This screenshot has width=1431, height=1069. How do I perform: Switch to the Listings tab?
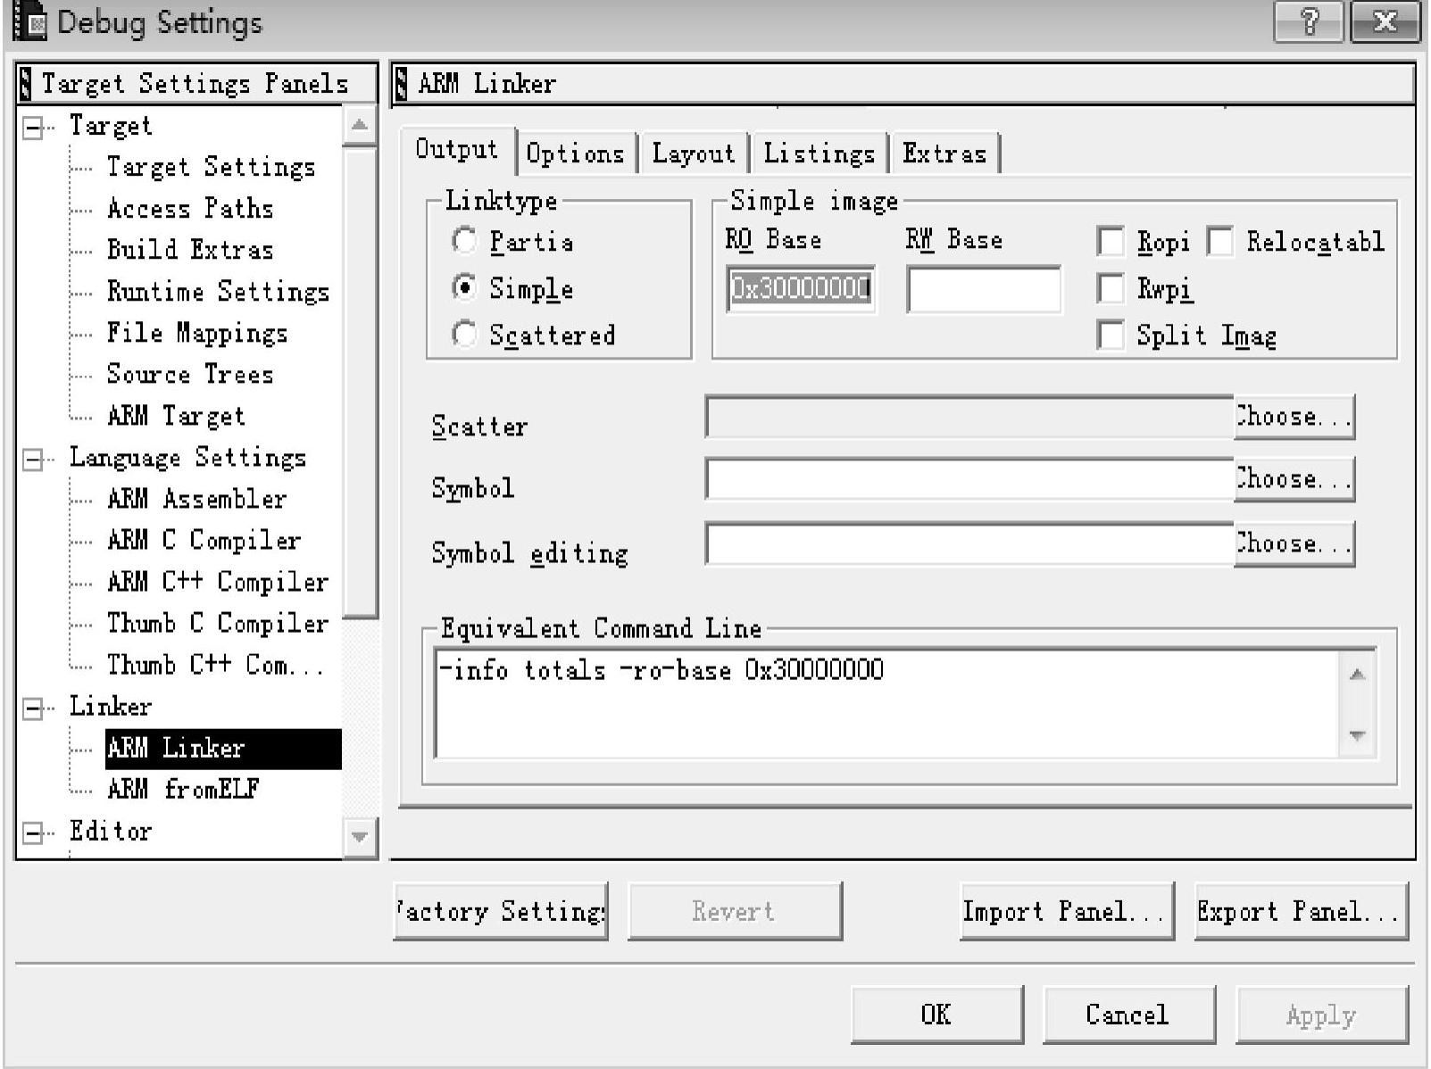pyautogui.click(x=819, y=153)
